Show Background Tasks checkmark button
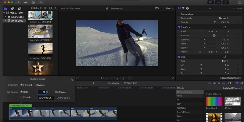The height and width of the screenshot is (122, 244). (x=33, y=2)
